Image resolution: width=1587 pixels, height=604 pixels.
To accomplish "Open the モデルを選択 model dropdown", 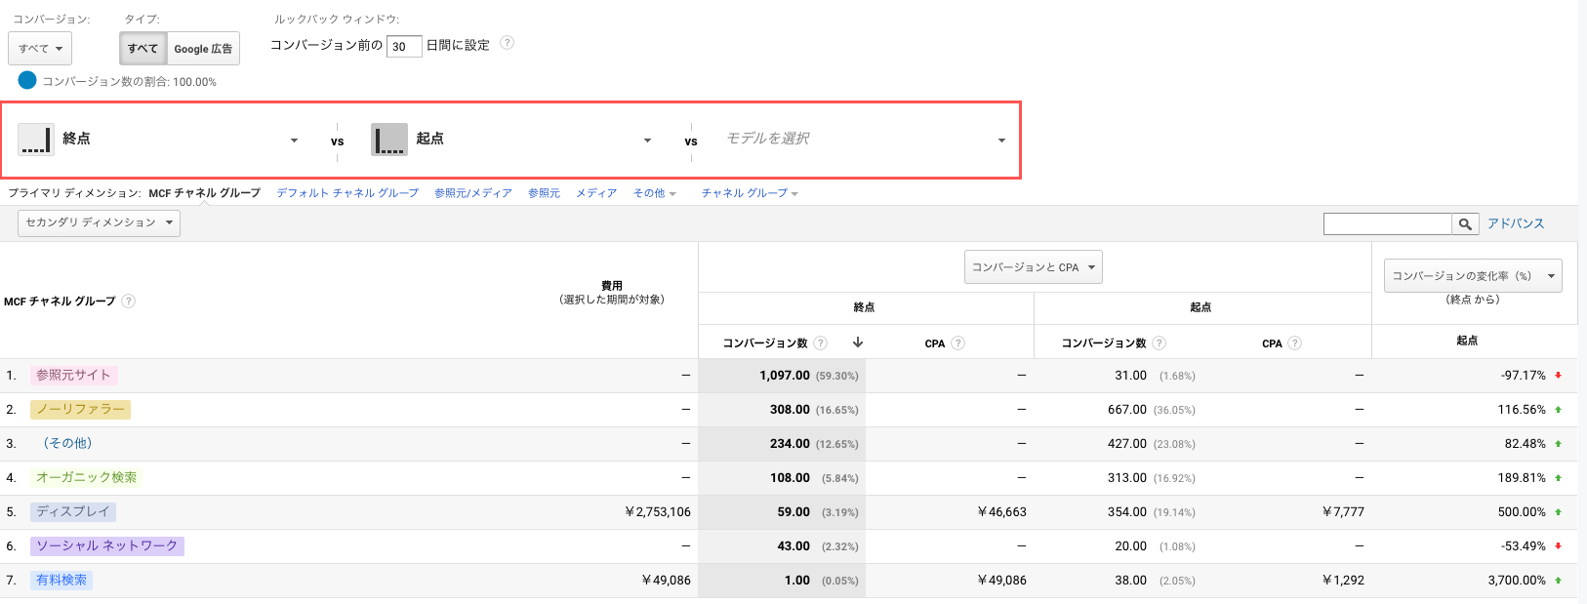I will (864, 140).
